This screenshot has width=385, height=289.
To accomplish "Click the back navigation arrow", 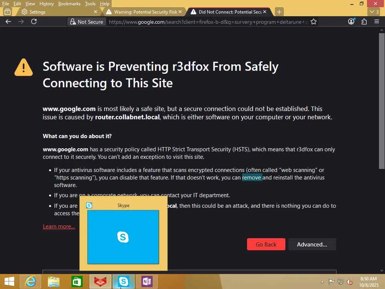I will (x=8, y=21).
